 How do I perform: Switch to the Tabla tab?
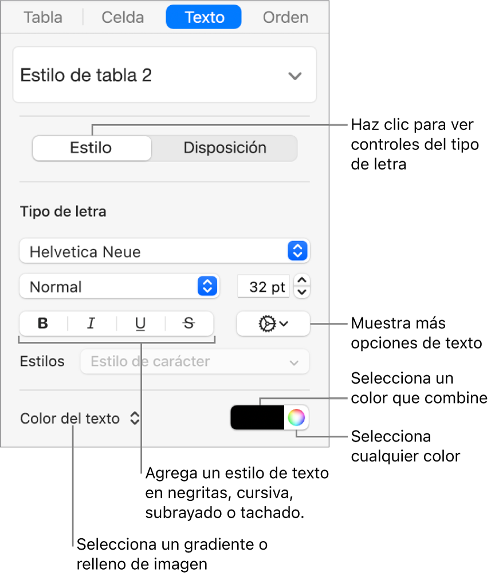click(43, 17)
